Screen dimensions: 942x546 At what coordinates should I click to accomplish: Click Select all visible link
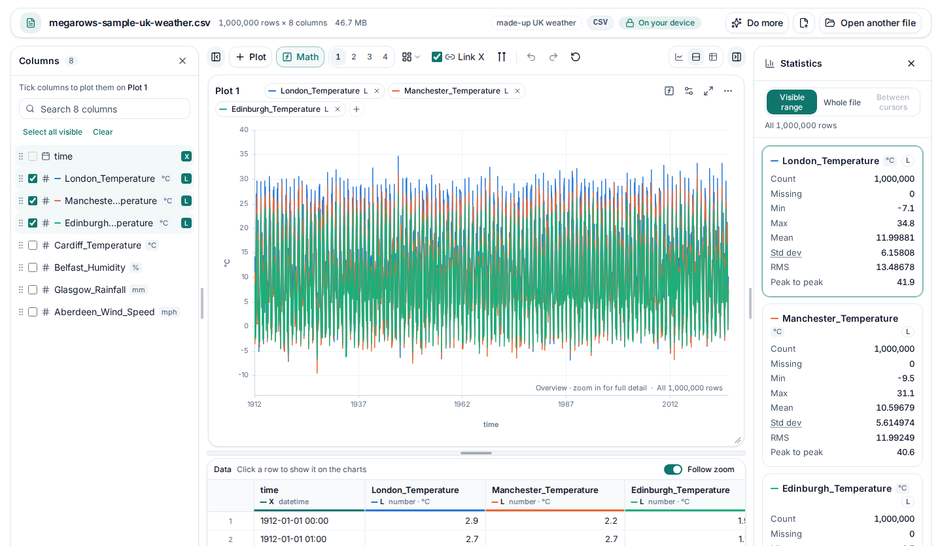point(52,132)
